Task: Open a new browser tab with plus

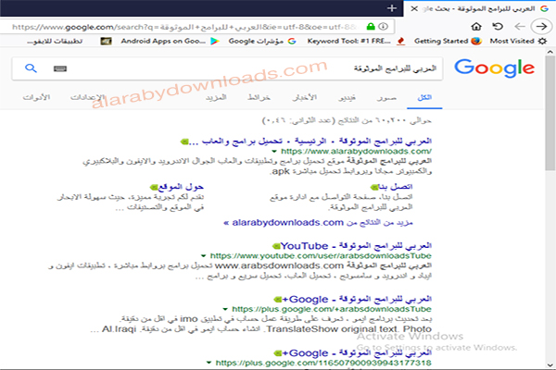Action: (x=391, y=8)
